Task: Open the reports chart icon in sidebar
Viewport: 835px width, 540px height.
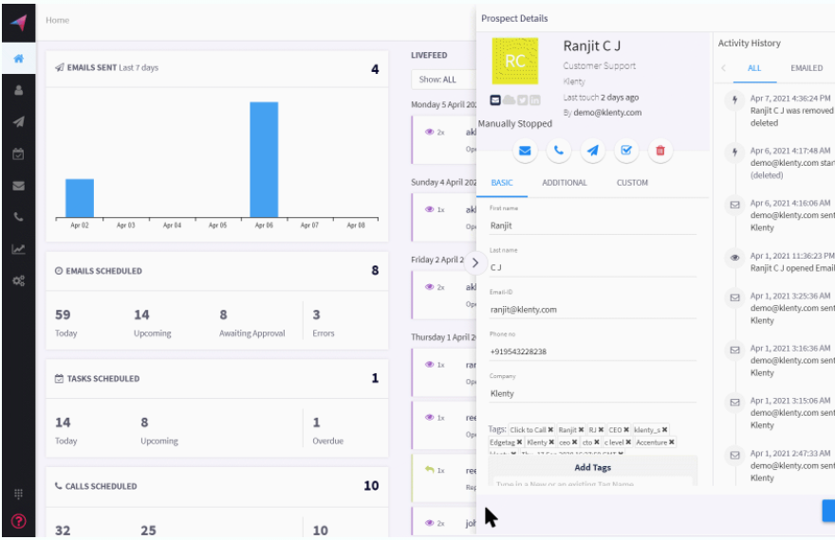Action: point(18,249)
